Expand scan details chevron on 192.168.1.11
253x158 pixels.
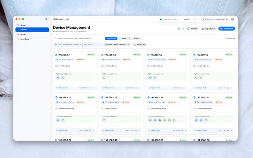(x=93, y=131)
